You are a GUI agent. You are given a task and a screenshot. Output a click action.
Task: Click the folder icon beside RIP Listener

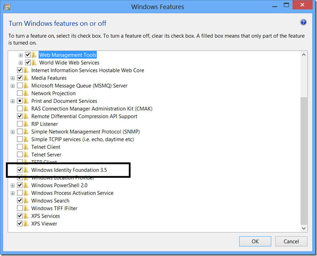click(26, 124)
